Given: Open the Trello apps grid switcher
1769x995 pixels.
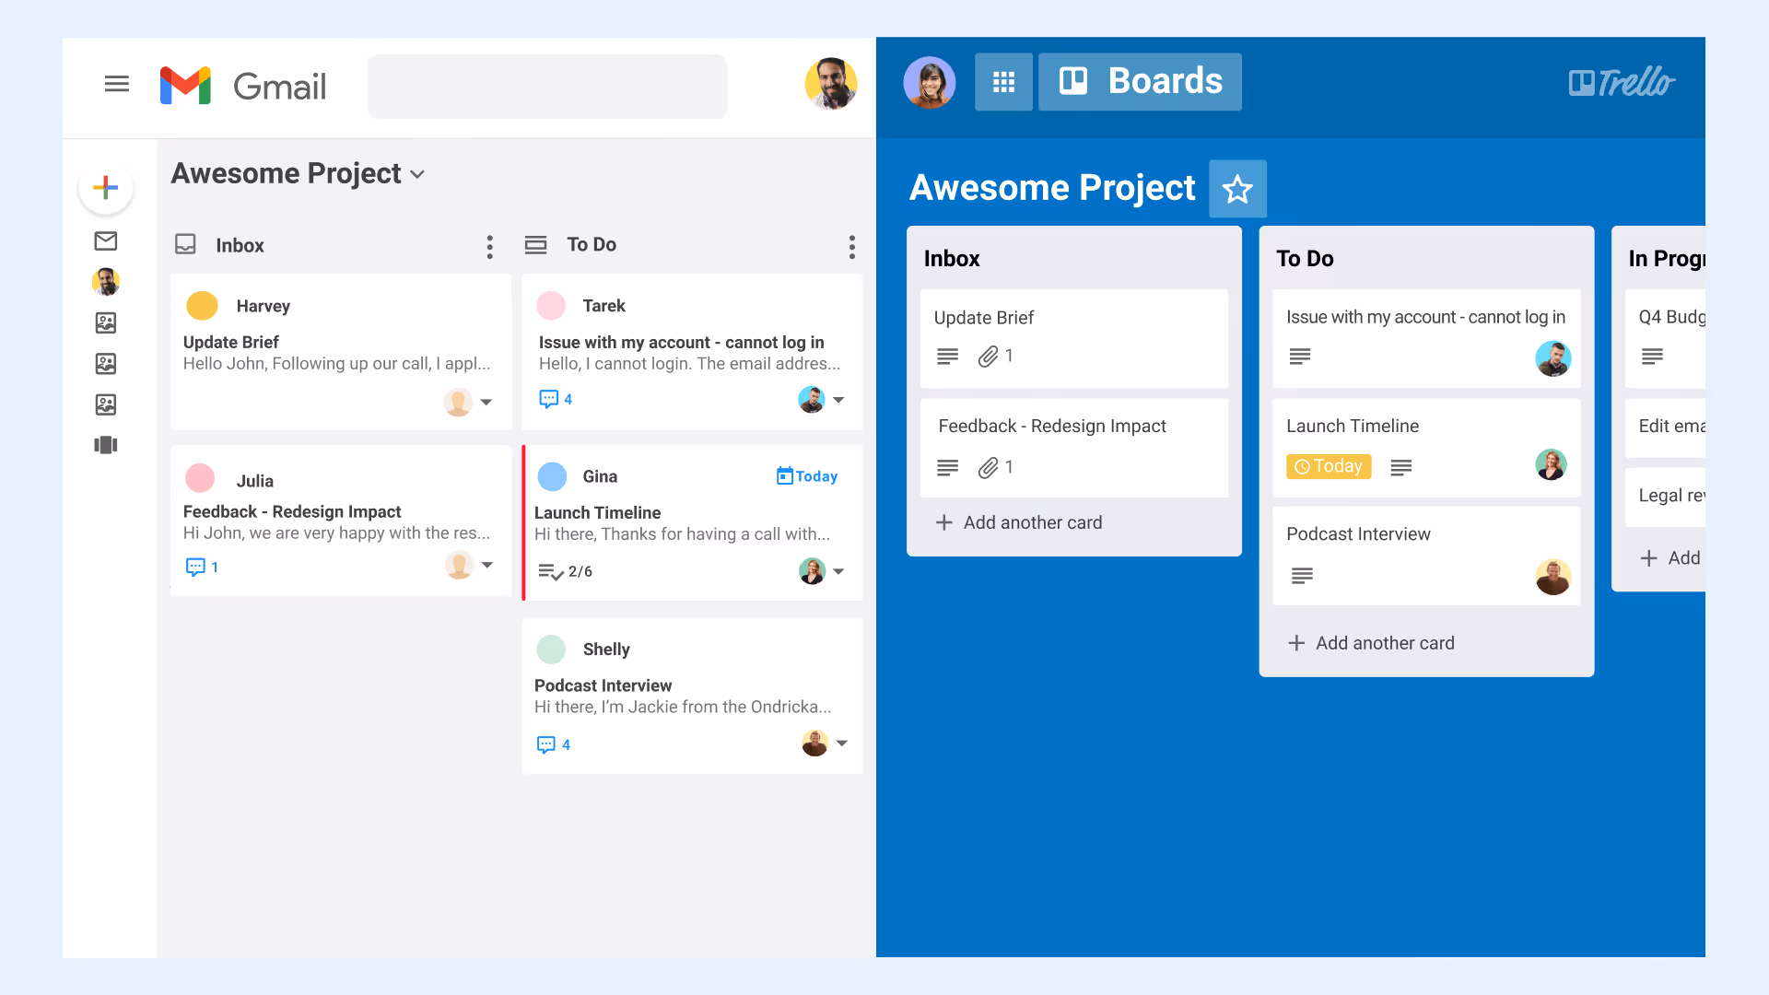Looking at the screenshot, I should pos(1003,82).
